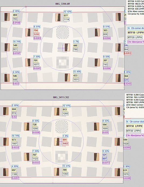Click the red MTF50 value 794

(x=36, y=30)
